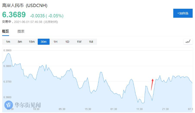The height and width of the screenshot is (113, 195).
Task: Open the 概览 tab
Action: click(6, 31)
